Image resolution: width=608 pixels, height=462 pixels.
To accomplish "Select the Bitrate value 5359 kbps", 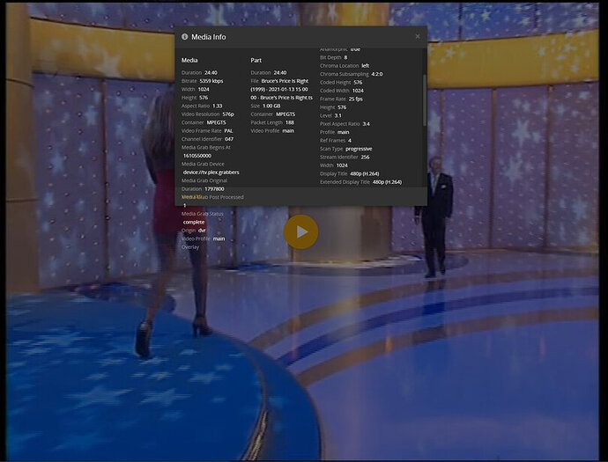I will [211, 81].
